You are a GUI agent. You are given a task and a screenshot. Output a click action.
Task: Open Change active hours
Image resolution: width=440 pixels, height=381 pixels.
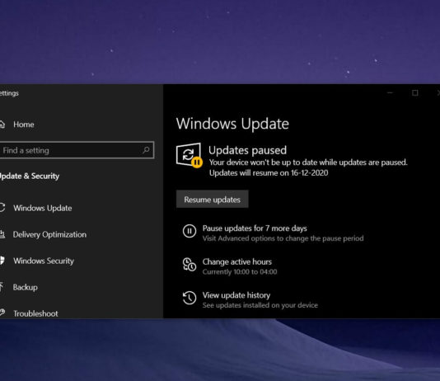click(x=237, y=261)
